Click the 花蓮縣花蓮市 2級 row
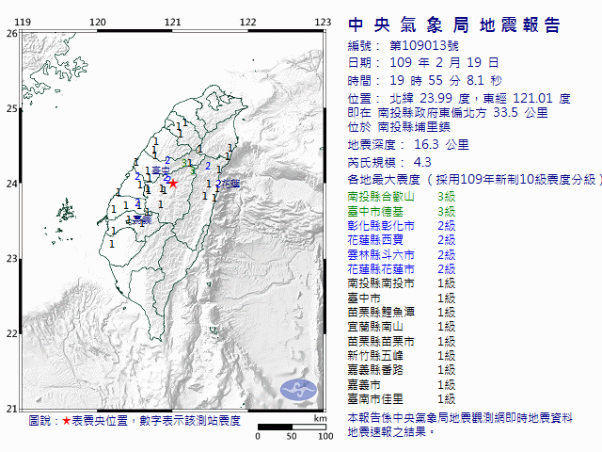The image size is (602, 452). [402, 269]
